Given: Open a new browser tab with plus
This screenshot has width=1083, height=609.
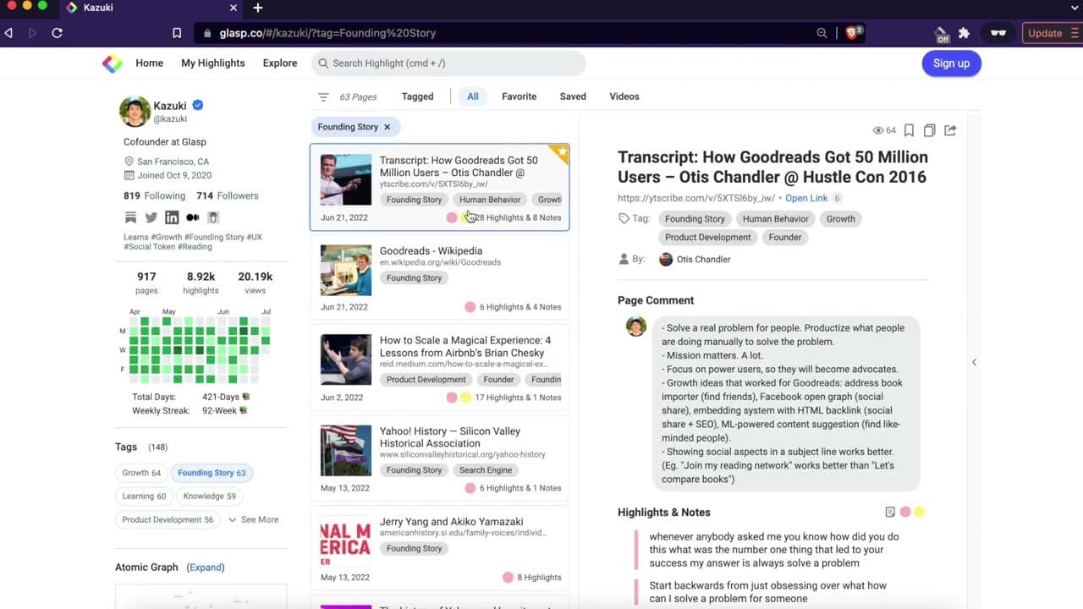Looking at the screenshot, I should (257, 8).
